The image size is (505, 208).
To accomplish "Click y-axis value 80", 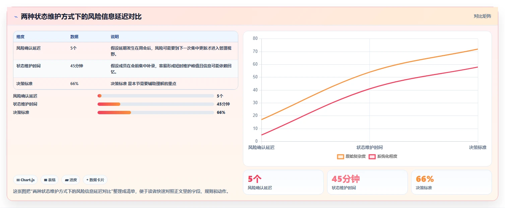I will (255, 39).
